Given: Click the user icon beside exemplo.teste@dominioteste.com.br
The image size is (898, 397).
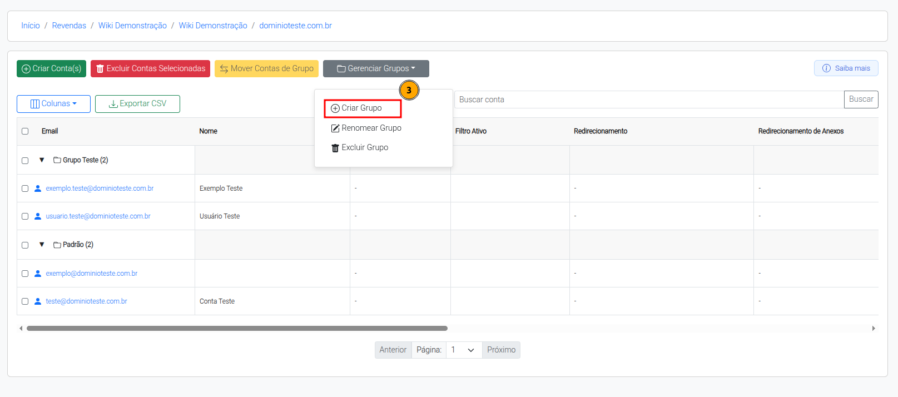Looking at the screenshot, I should point(38,188).
